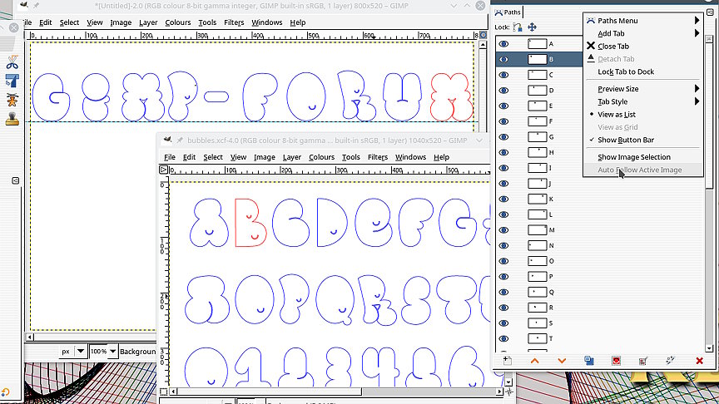Hide path A using its eye icon
The width and height of the screenshot is (719, 404).
pos(503,43)
